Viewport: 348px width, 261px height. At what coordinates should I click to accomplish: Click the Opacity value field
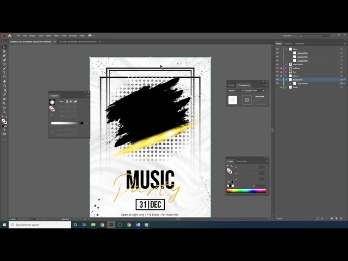coord(257,91)
